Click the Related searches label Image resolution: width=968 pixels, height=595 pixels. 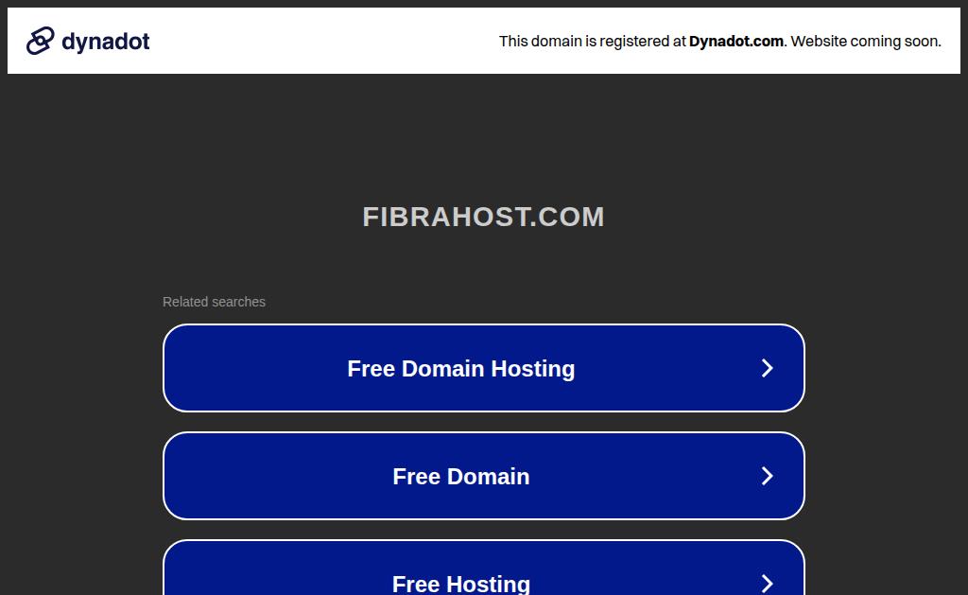[x=214, y=302]
